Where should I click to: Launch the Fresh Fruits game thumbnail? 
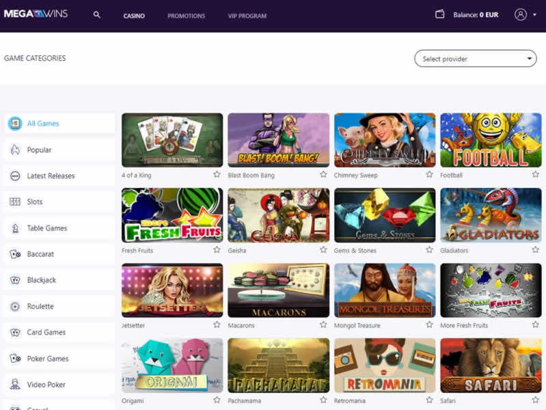tap(172, 215)
